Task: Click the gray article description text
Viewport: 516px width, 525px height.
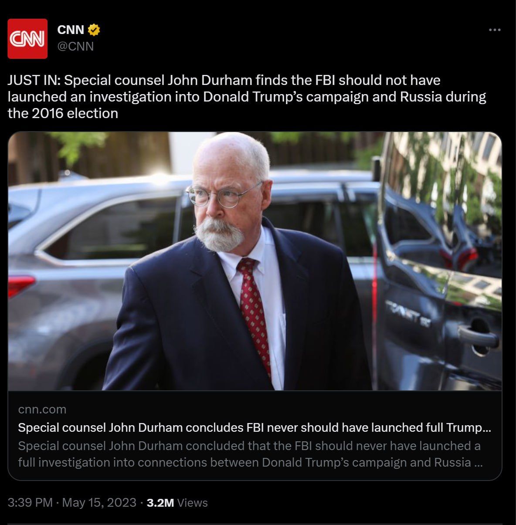Action: [250, 454]
